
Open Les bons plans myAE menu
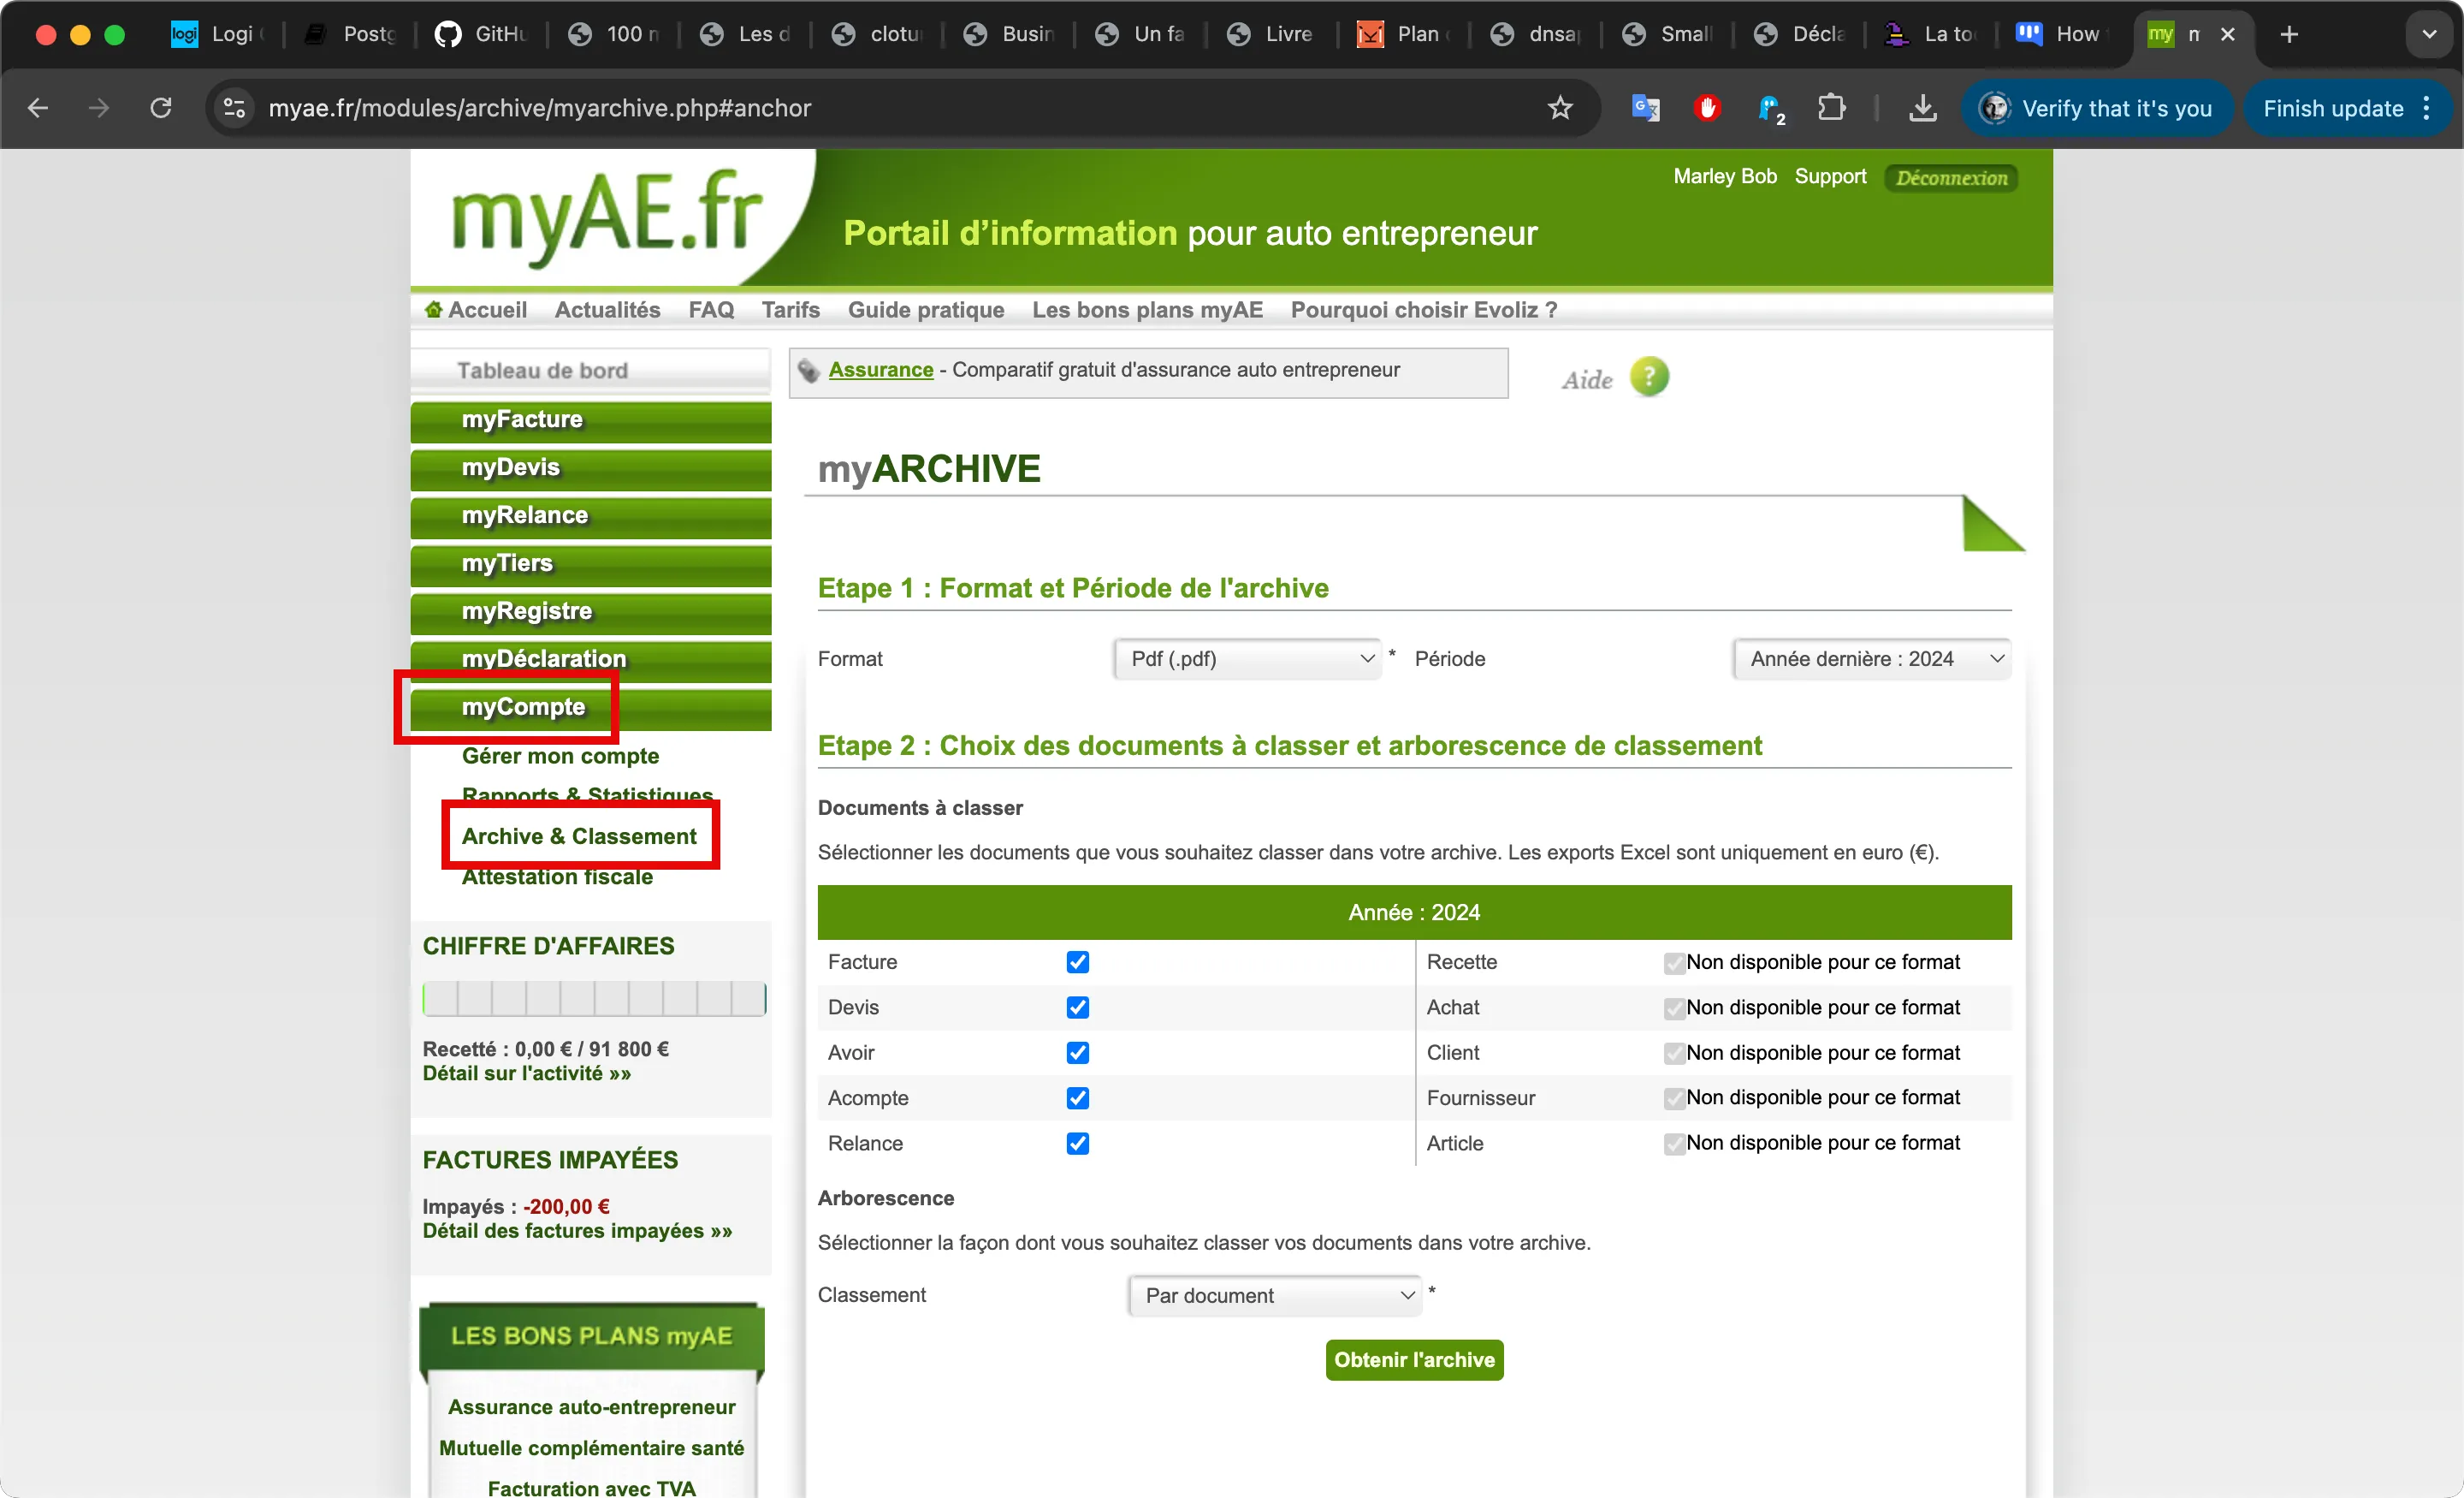pos(1147,310)
